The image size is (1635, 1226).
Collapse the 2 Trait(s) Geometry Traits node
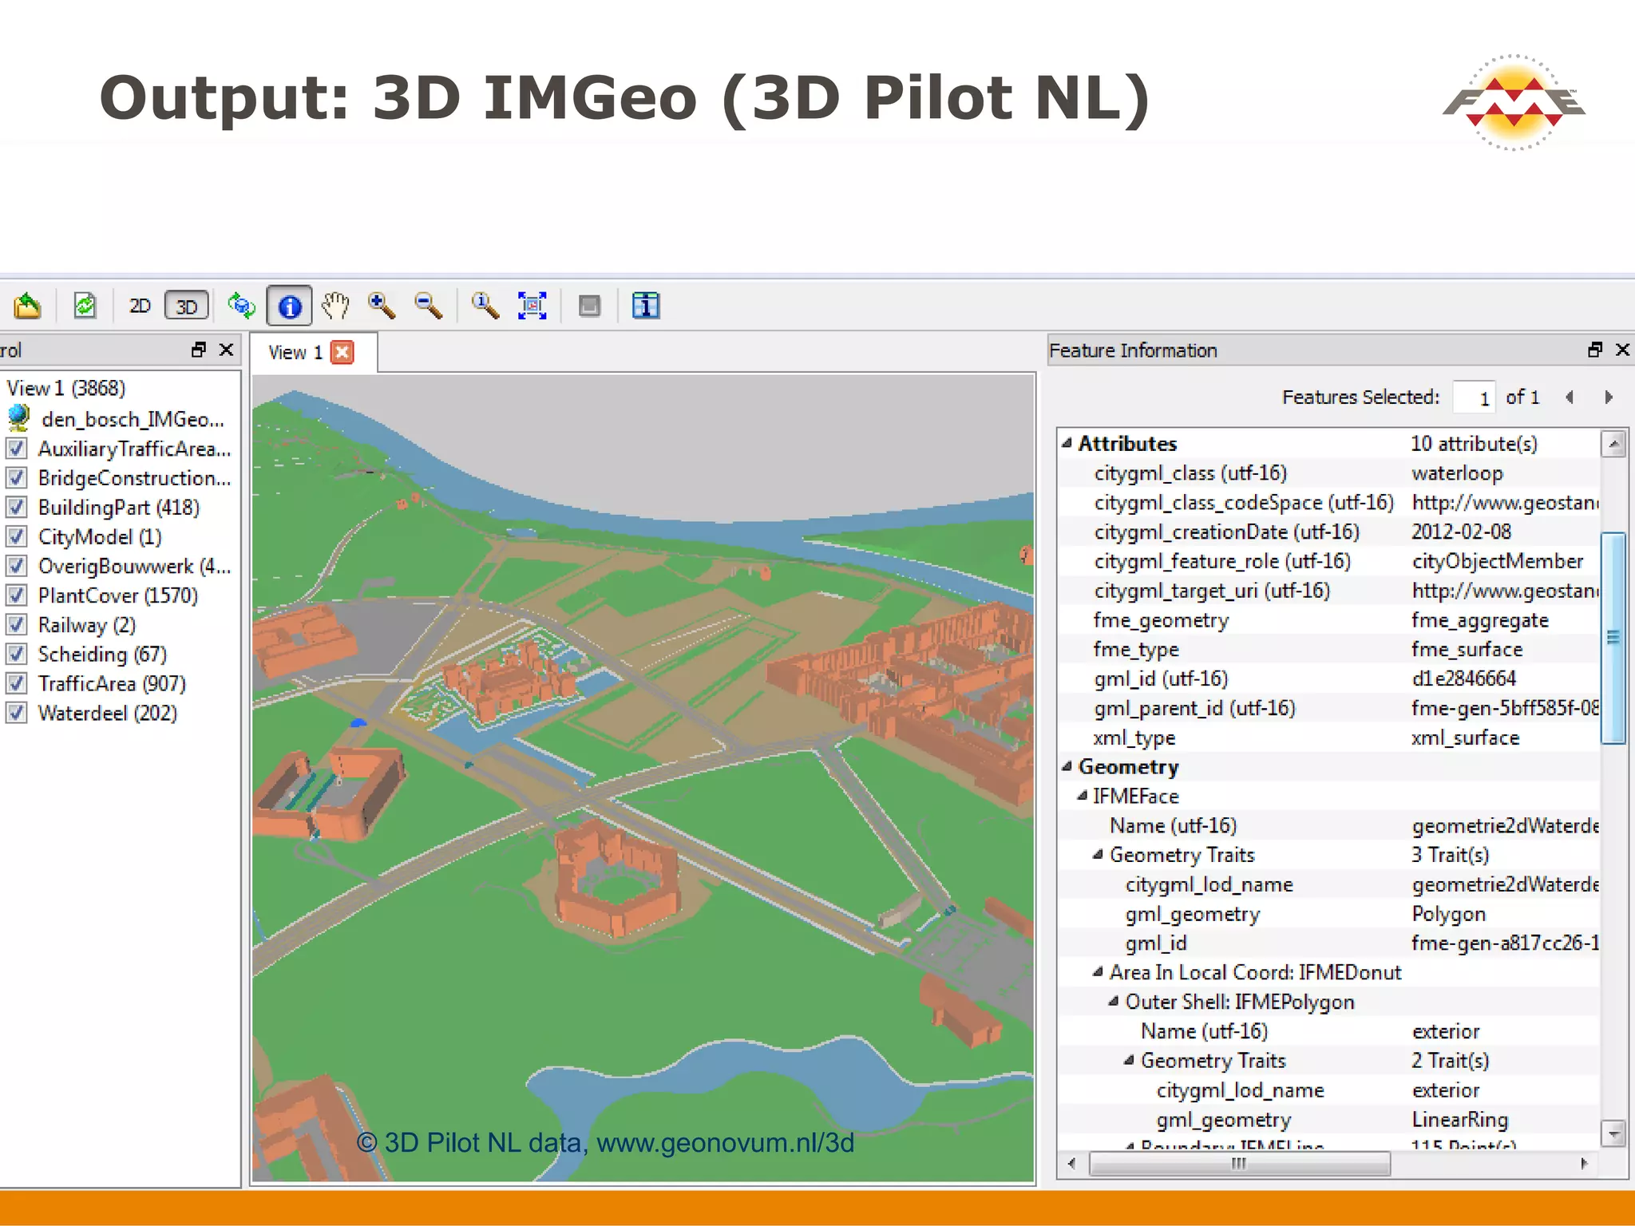(1129, 1060)
